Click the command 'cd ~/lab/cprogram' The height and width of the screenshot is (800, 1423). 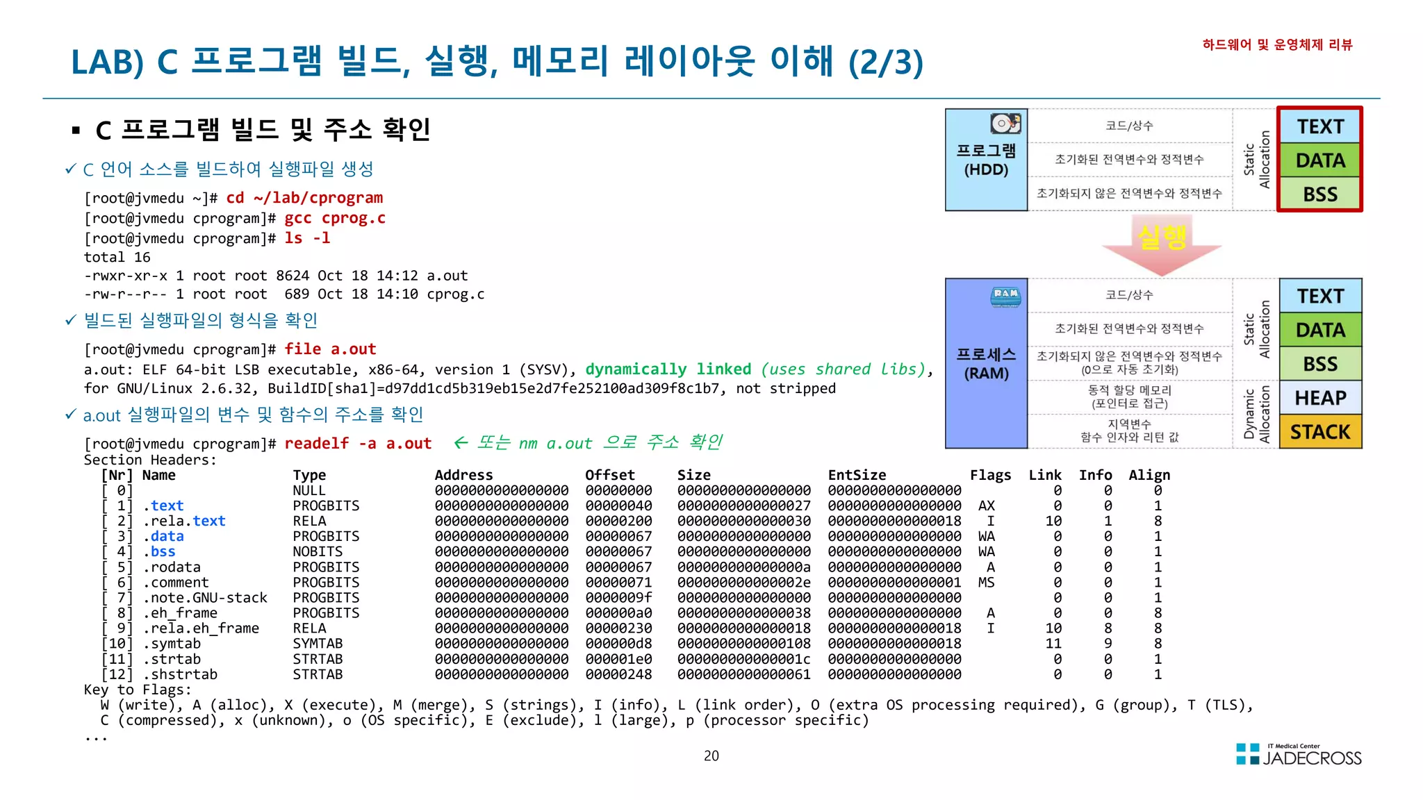click(x=304, y=198)
